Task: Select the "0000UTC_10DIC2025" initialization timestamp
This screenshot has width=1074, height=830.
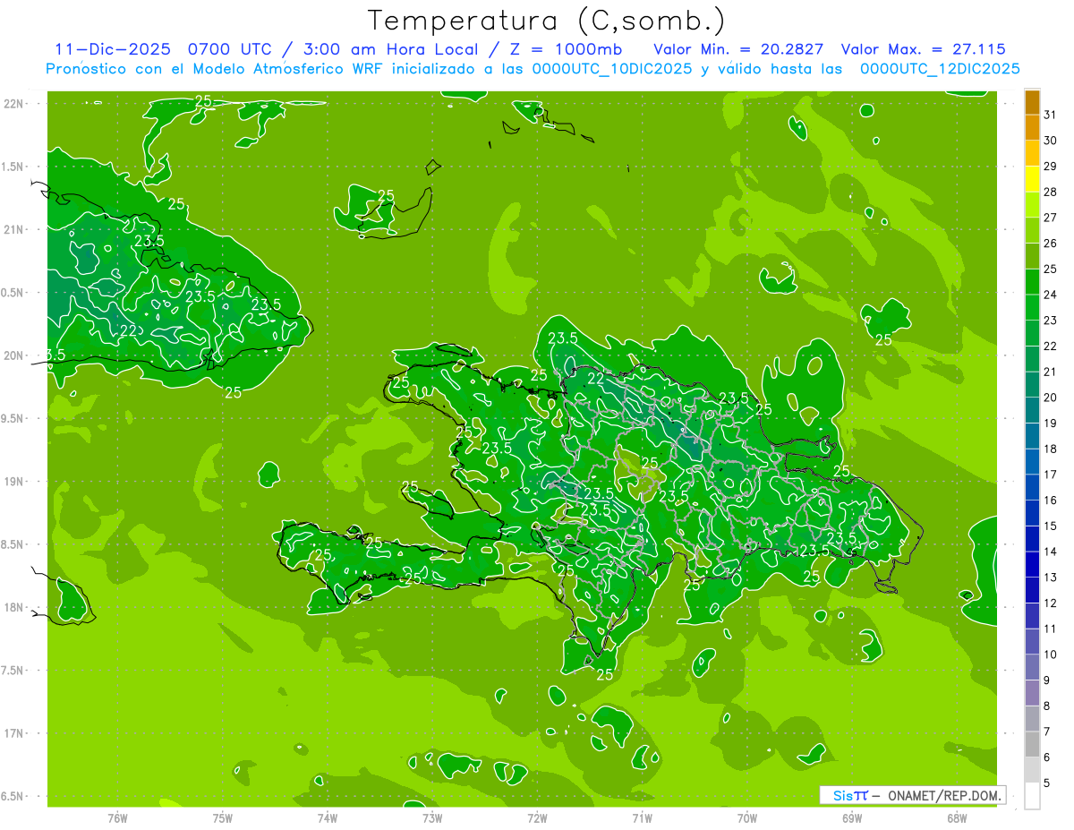Action: pyautogui.click(x=613, y=69)
